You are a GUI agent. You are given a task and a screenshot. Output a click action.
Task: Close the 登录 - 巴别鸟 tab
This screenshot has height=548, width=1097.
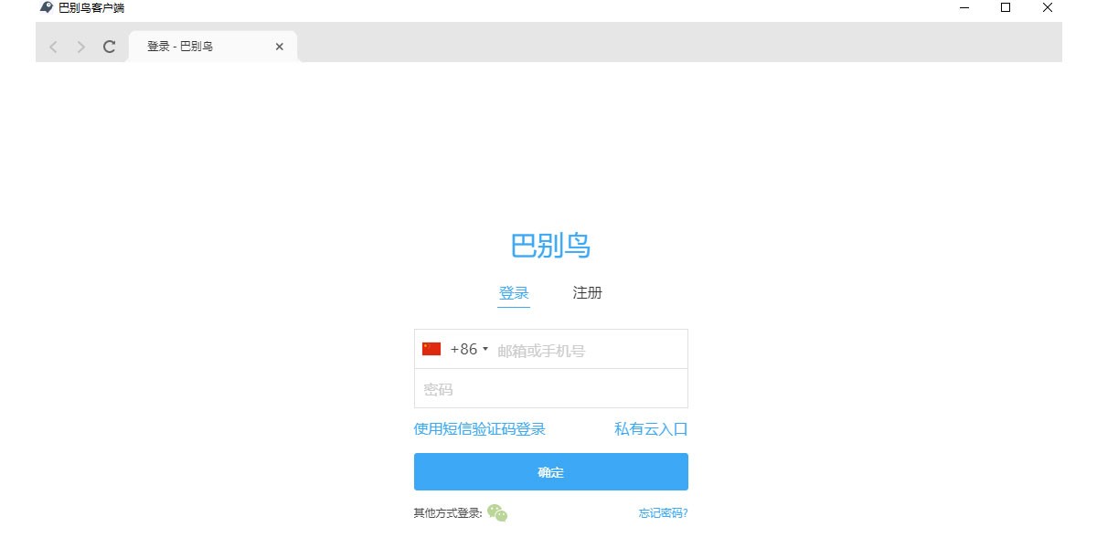[280, 47]
